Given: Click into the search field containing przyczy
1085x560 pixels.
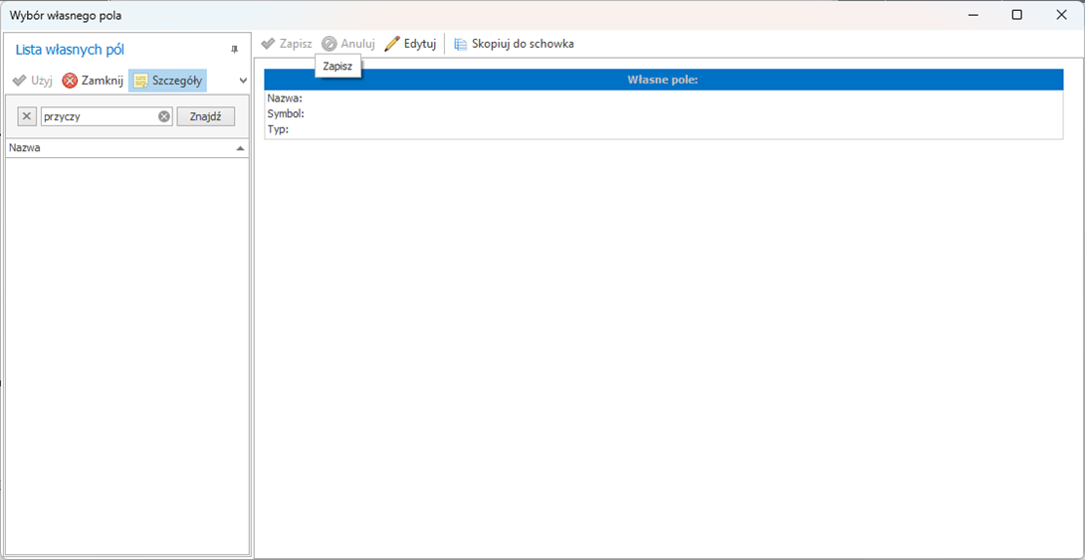Looking at the screenshot, I should (x=98, y=116).
